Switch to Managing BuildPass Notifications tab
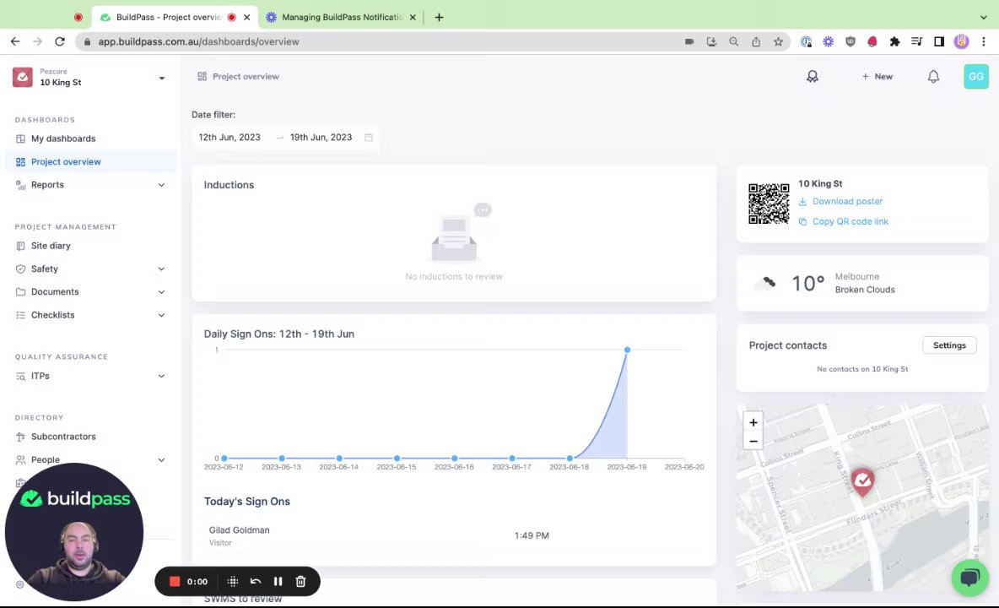This screenshot has height=608, width=999. tap(340, 17)
